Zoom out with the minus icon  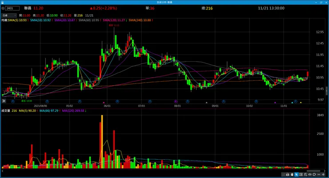319,174
